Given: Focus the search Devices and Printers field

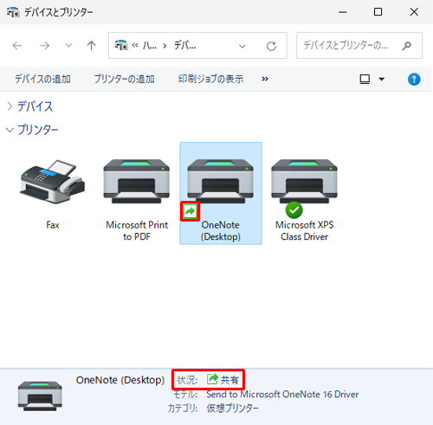Looking at the screenshot, I should point(359,46).
